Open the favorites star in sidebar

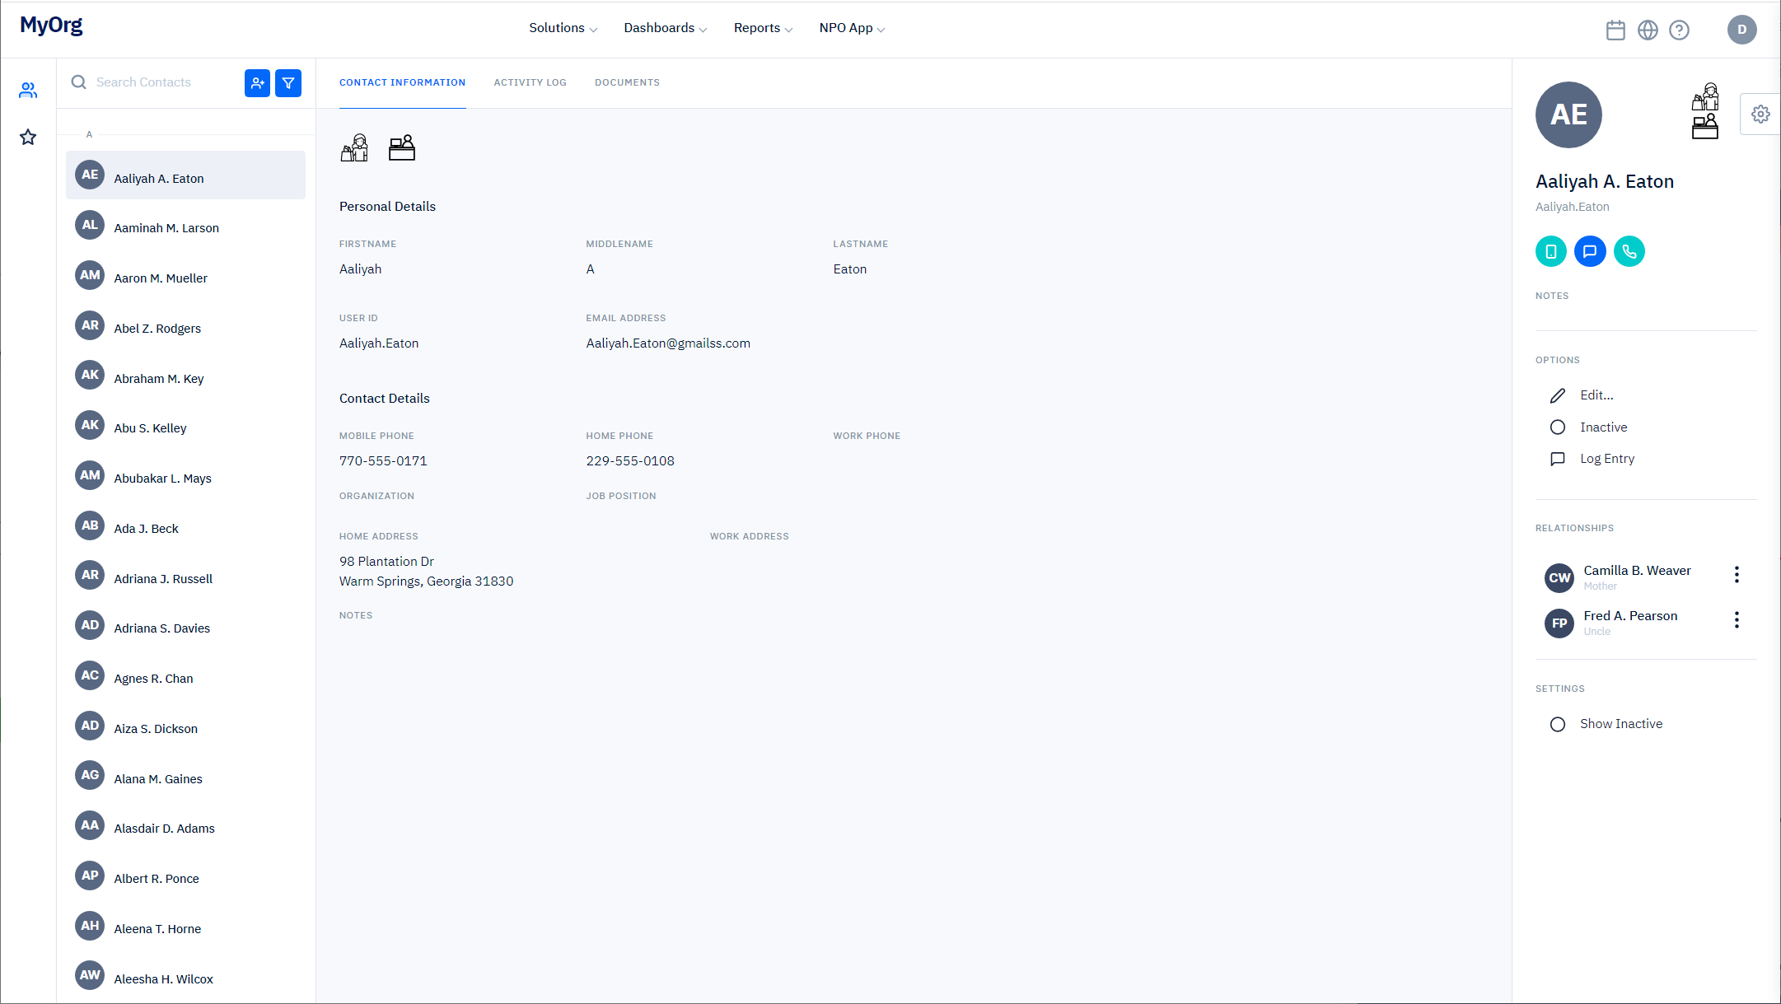click(x=28, y=137)
